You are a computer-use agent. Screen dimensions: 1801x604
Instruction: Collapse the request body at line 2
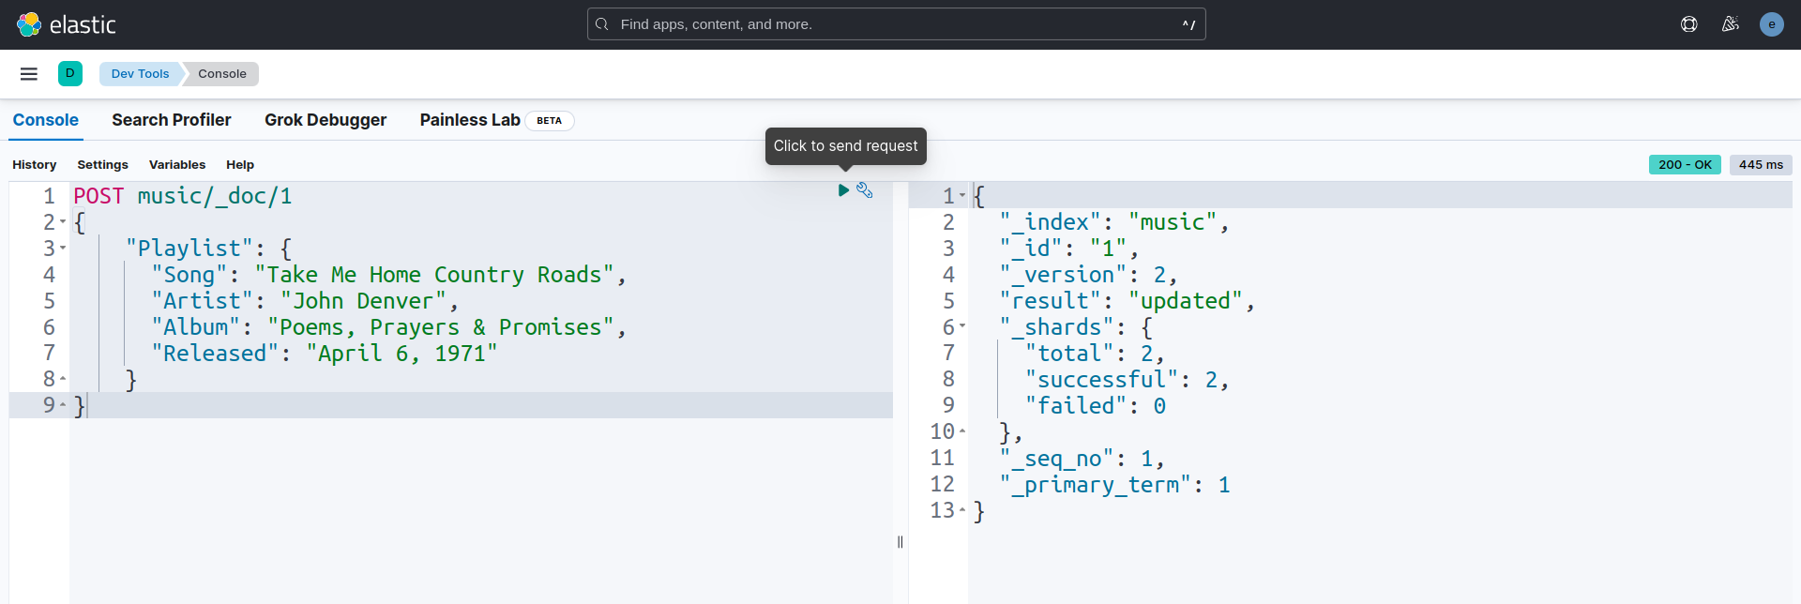63,222
